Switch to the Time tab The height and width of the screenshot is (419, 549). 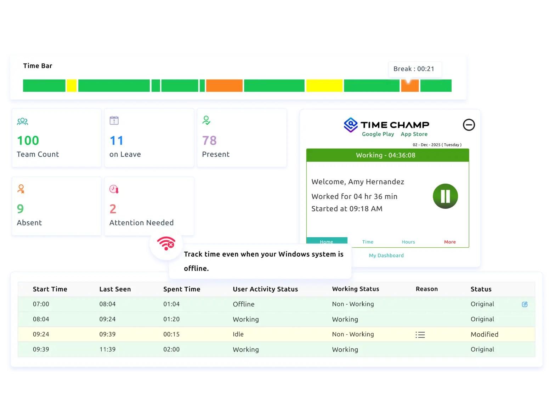point(367,242)
